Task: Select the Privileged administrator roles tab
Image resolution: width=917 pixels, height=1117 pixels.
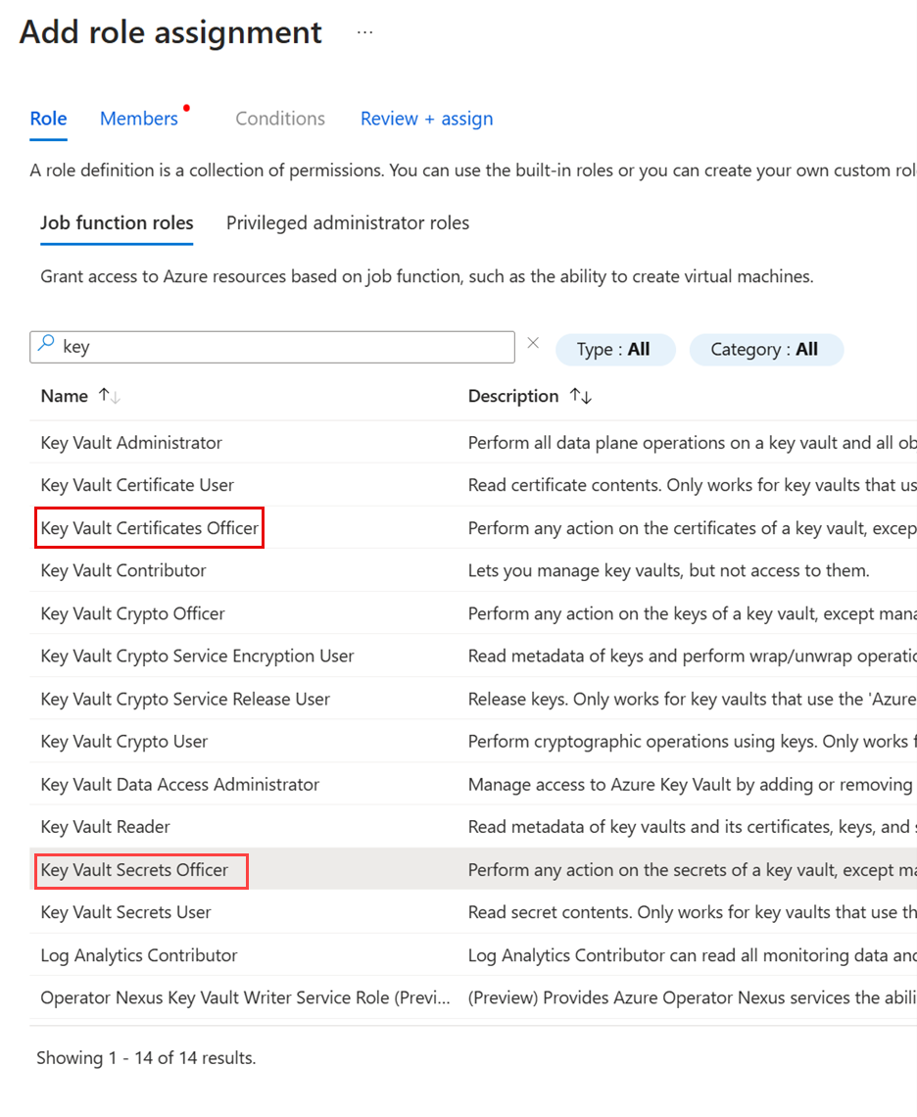Action: pos(348,223)
